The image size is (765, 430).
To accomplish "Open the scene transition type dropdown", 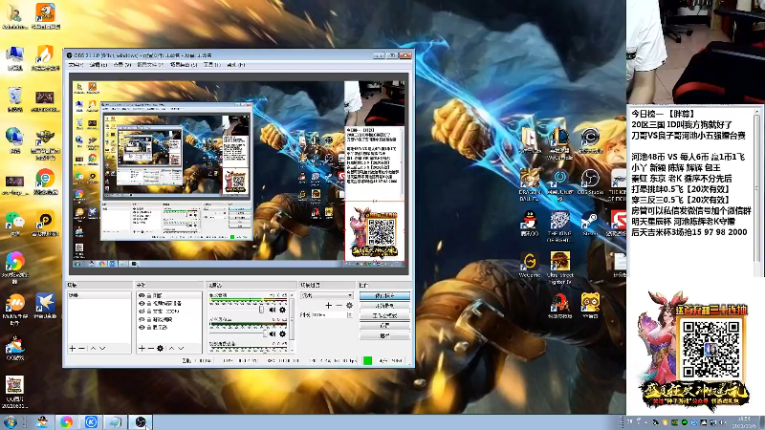I will pyautogui.click(x=326, y=295).
